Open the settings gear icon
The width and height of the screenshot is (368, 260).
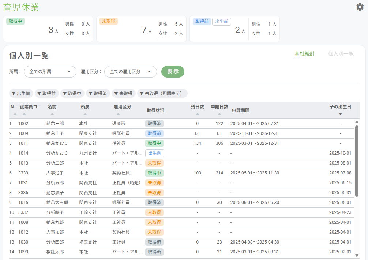pos(360,7)
